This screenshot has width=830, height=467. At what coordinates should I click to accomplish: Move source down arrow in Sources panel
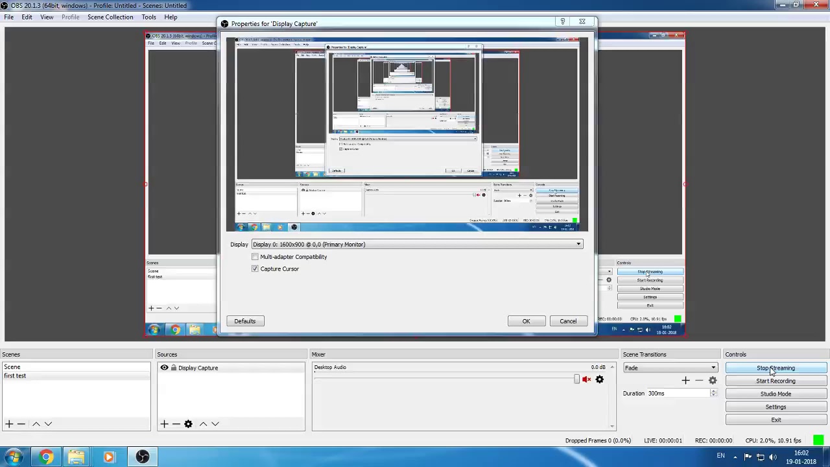coord(215,424)
